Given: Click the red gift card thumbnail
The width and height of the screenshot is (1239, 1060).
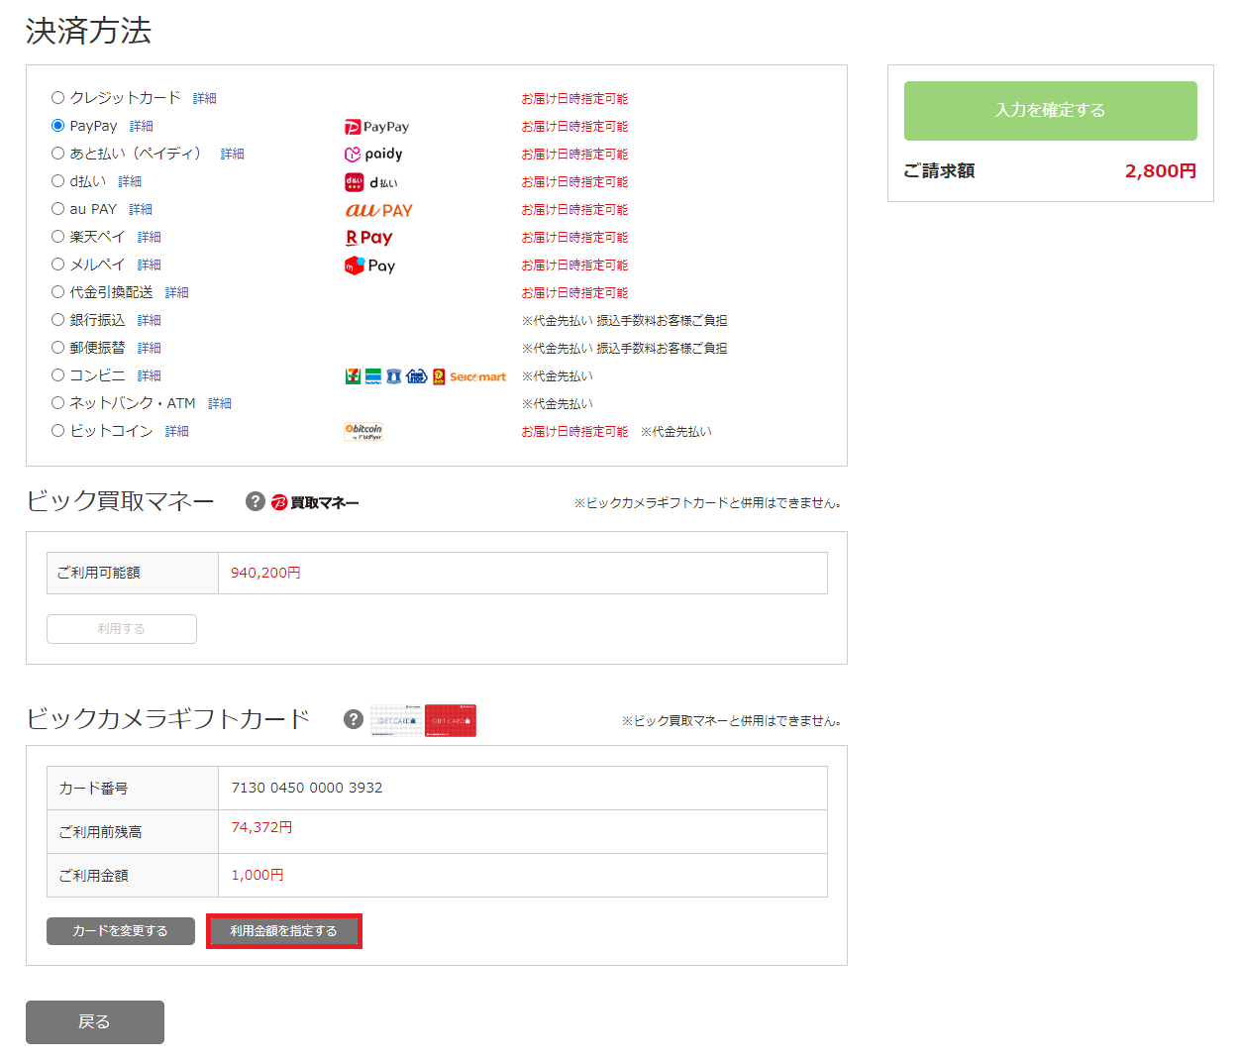Looking at the screenshot, I should click(451, 721).
